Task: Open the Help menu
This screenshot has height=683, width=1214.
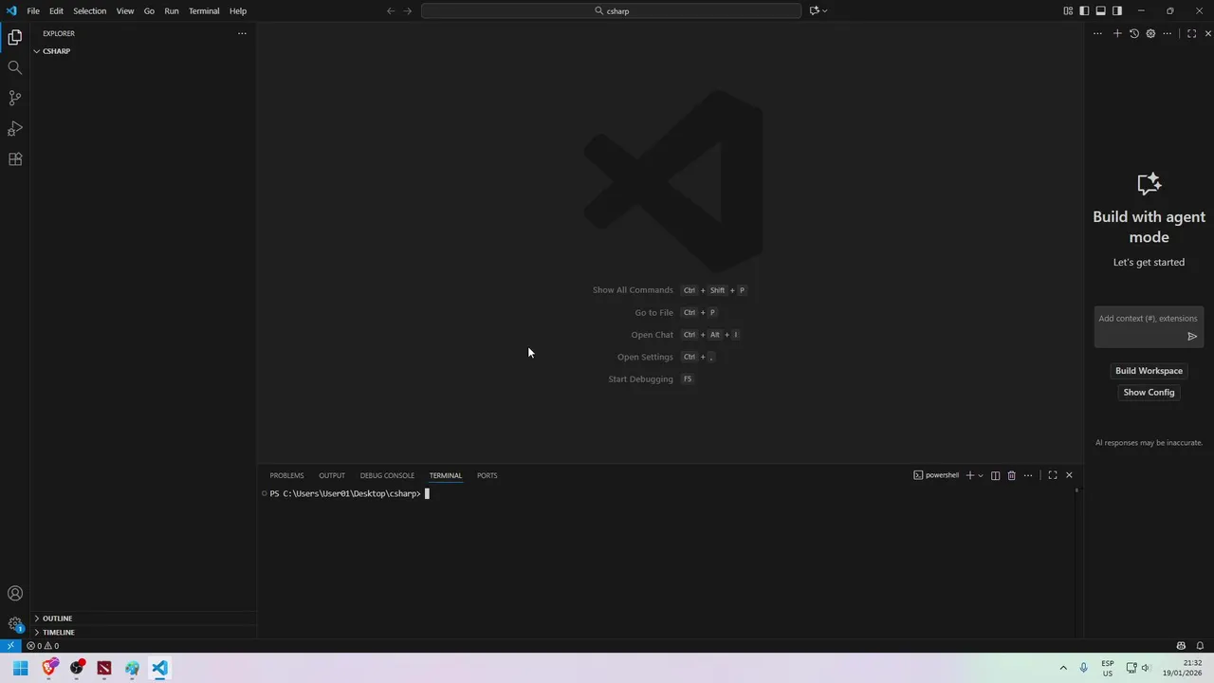Action: [238, 10]
